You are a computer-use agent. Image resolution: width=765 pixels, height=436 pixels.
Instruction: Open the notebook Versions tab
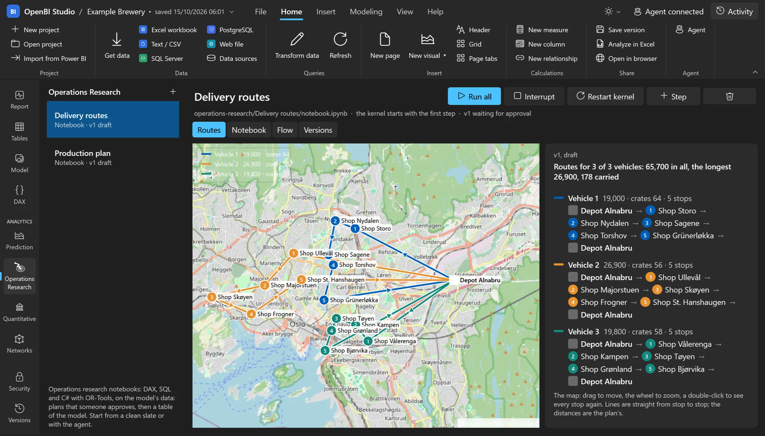pyautogui.click(x=318, y=130)
